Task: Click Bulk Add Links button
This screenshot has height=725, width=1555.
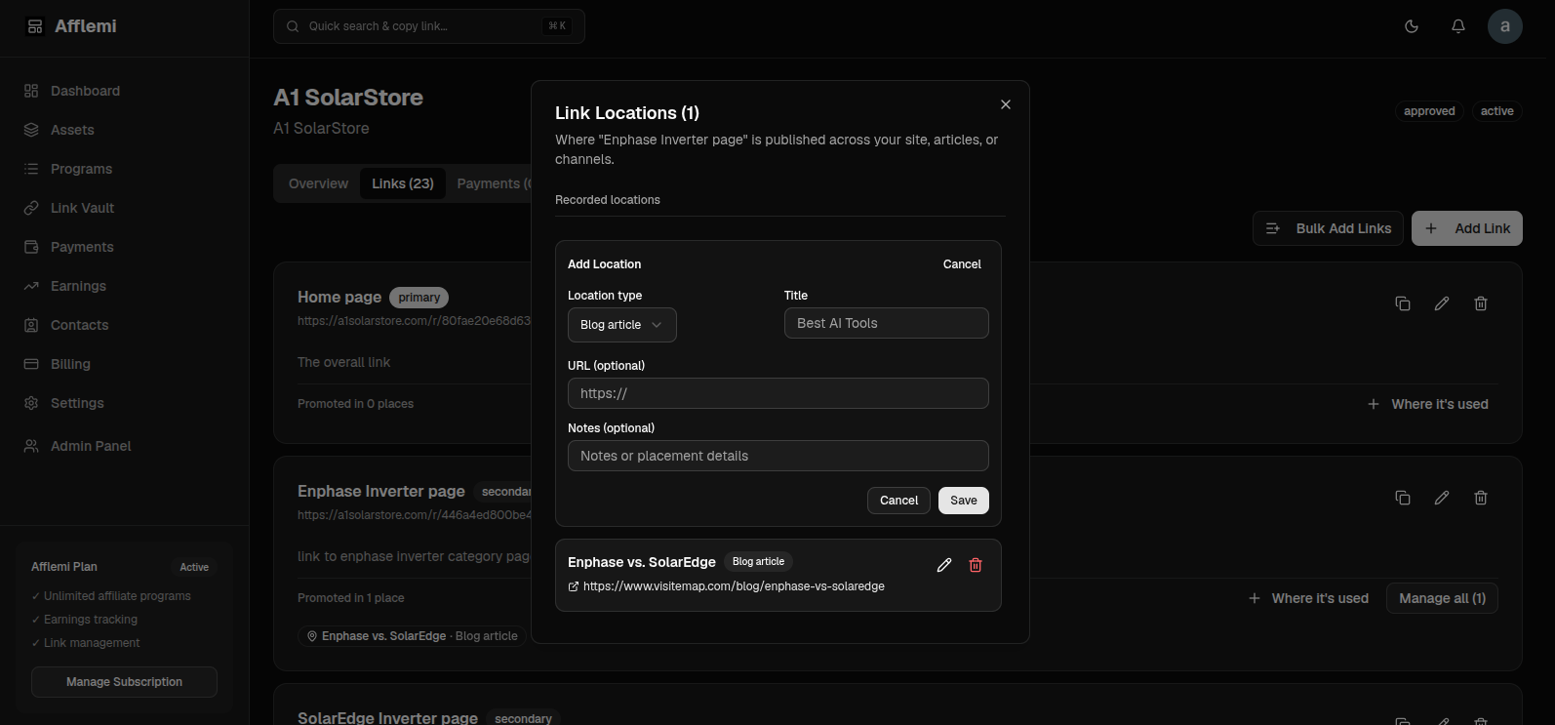Action: 1328,228
